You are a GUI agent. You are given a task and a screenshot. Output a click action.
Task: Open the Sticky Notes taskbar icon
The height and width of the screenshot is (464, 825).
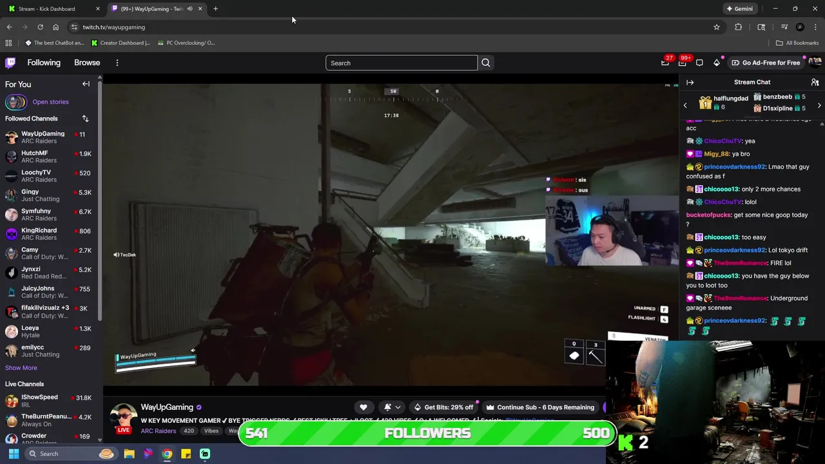pos(186,454)
